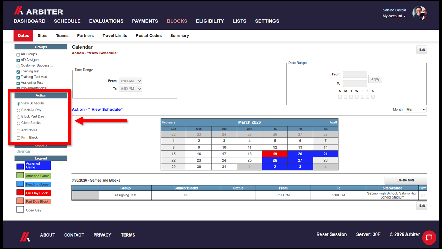Open the From time 8:00 AM dropdown
The width and height of the screenshot is (442, 249).
[x=131, y=81]
